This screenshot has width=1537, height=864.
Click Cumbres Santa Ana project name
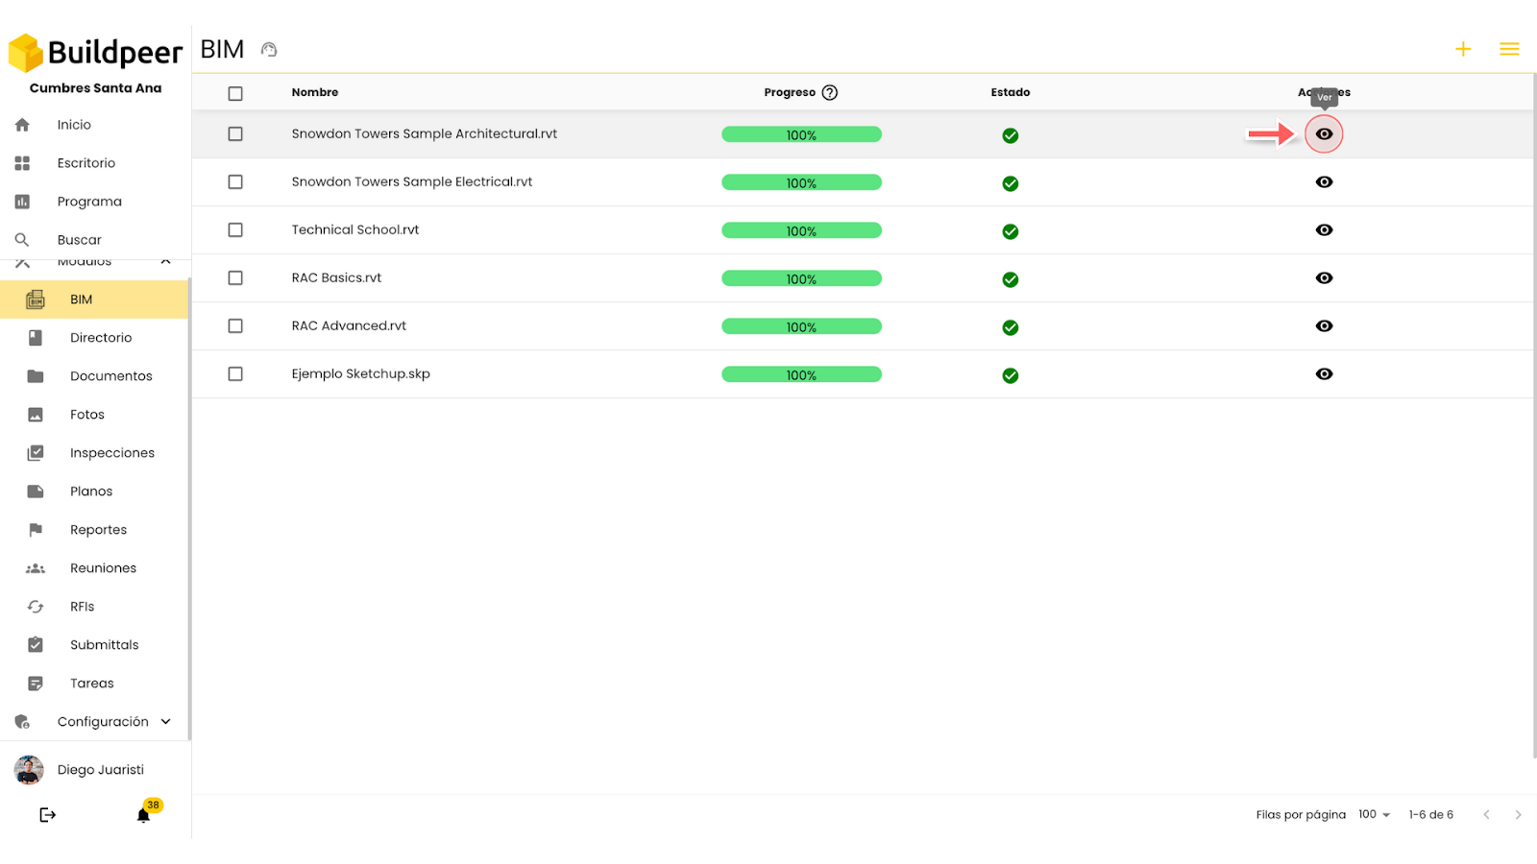click(96, 88)
